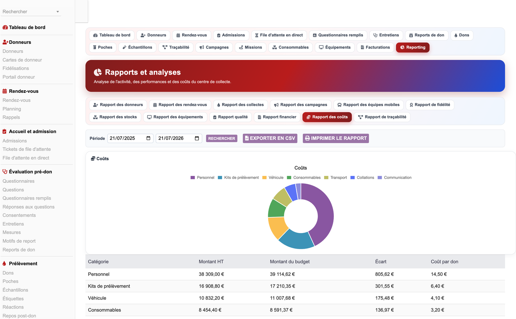
Task: Select the Entretiens top tab
Action: click(386, 35)
